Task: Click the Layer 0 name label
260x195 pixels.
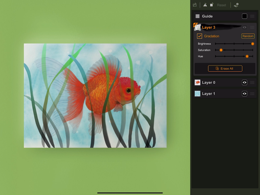Action: point(209,83)
